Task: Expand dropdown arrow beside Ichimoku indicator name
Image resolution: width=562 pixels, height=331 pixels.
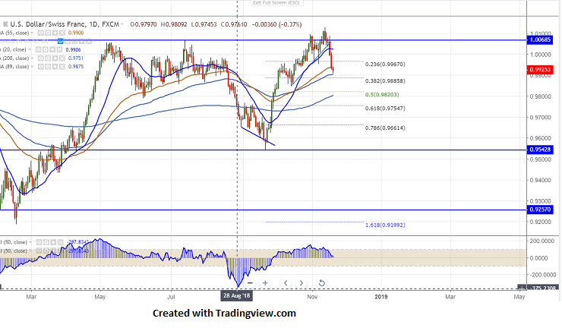Action: pyautogui.click(x=52, y=41)
